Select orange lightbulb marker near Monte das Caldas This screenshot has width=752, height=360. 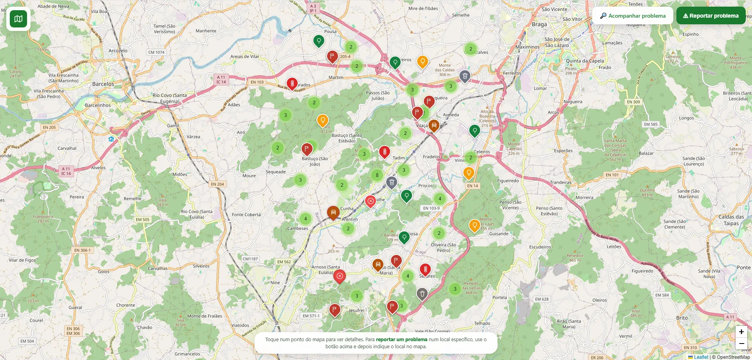coord(422,62)
